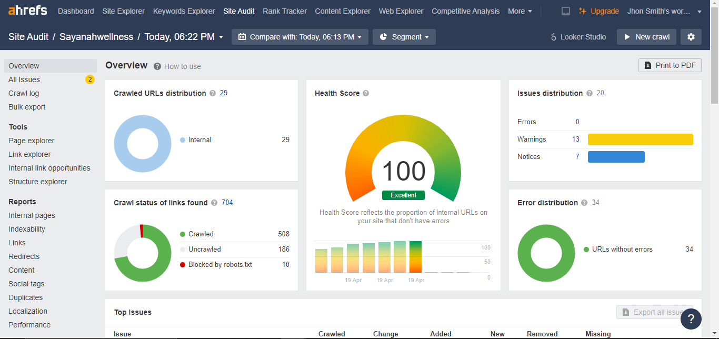
Task: Open Bulk export in the sidebar
Action: coord(27,107)
